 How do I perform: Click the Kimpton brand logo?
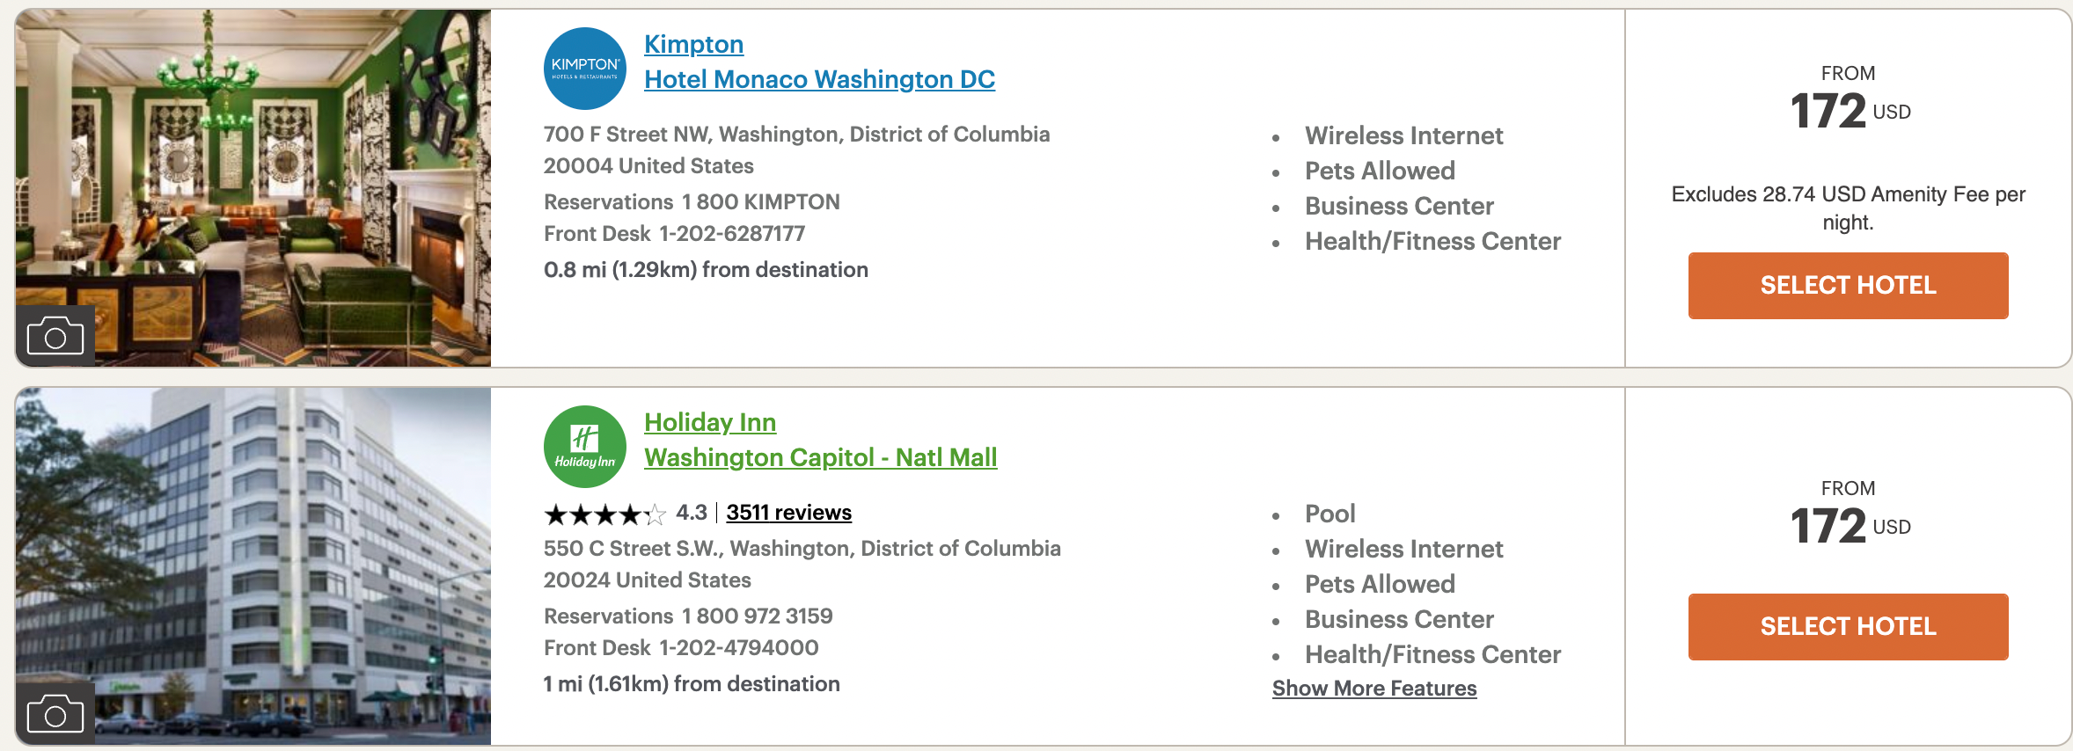[585, 69]
